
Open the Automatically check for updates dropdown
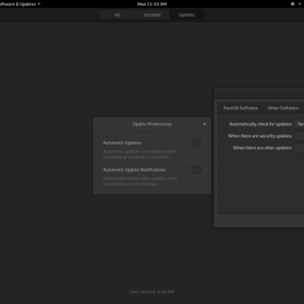pyautogui.click(x=299, y=124)
